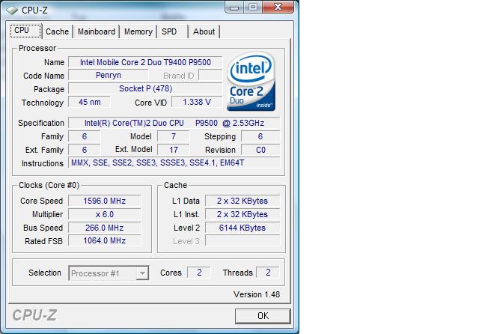Go to the About tab

[204, 31]
